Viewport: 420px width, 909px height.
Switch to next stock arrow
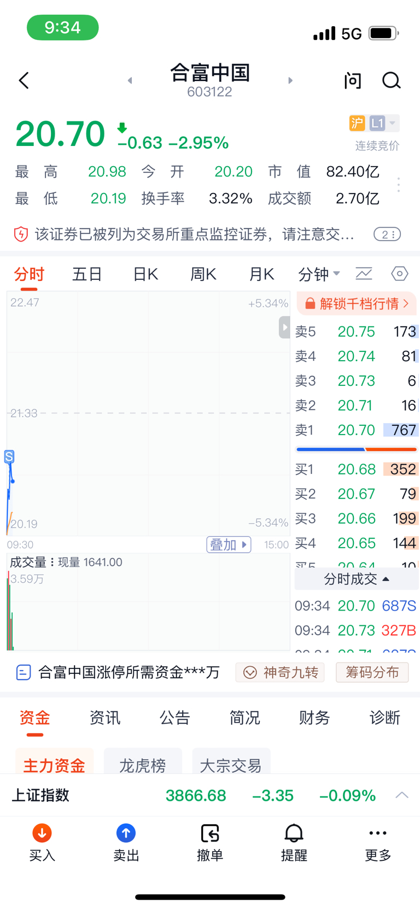click(x=290, y=80)
